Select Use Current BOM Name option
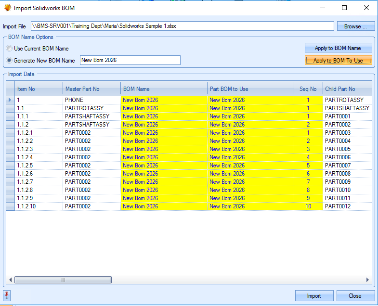Image resolution: width=378 pixels, height=306 pixels. [9, 49]
